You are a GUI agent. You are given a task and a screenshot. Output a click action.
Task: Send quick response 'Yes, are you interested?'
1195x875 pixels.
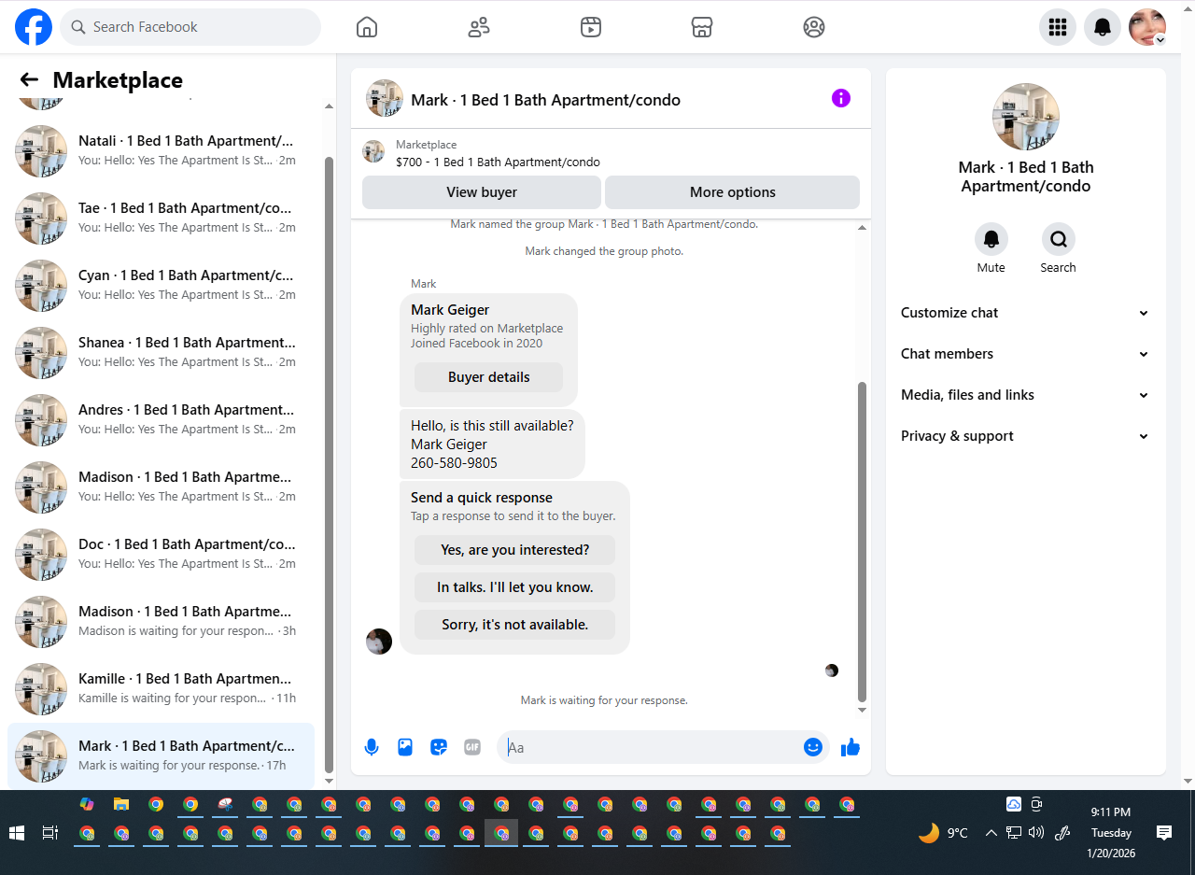point(514,550)
